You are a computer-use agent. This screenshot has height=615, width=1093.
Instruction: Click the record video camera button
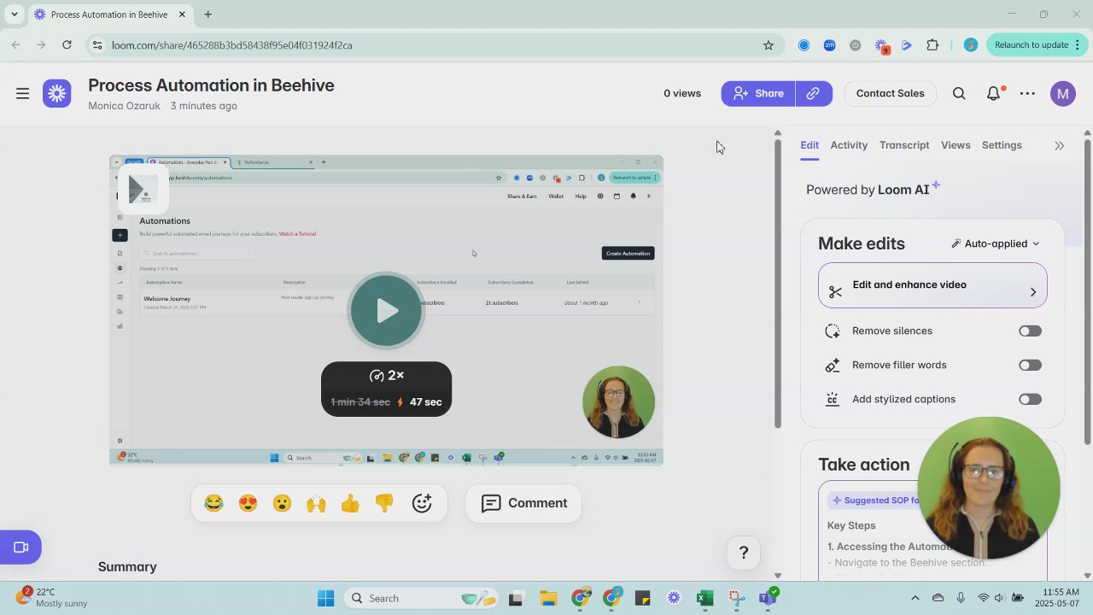(x=20, y=548)
